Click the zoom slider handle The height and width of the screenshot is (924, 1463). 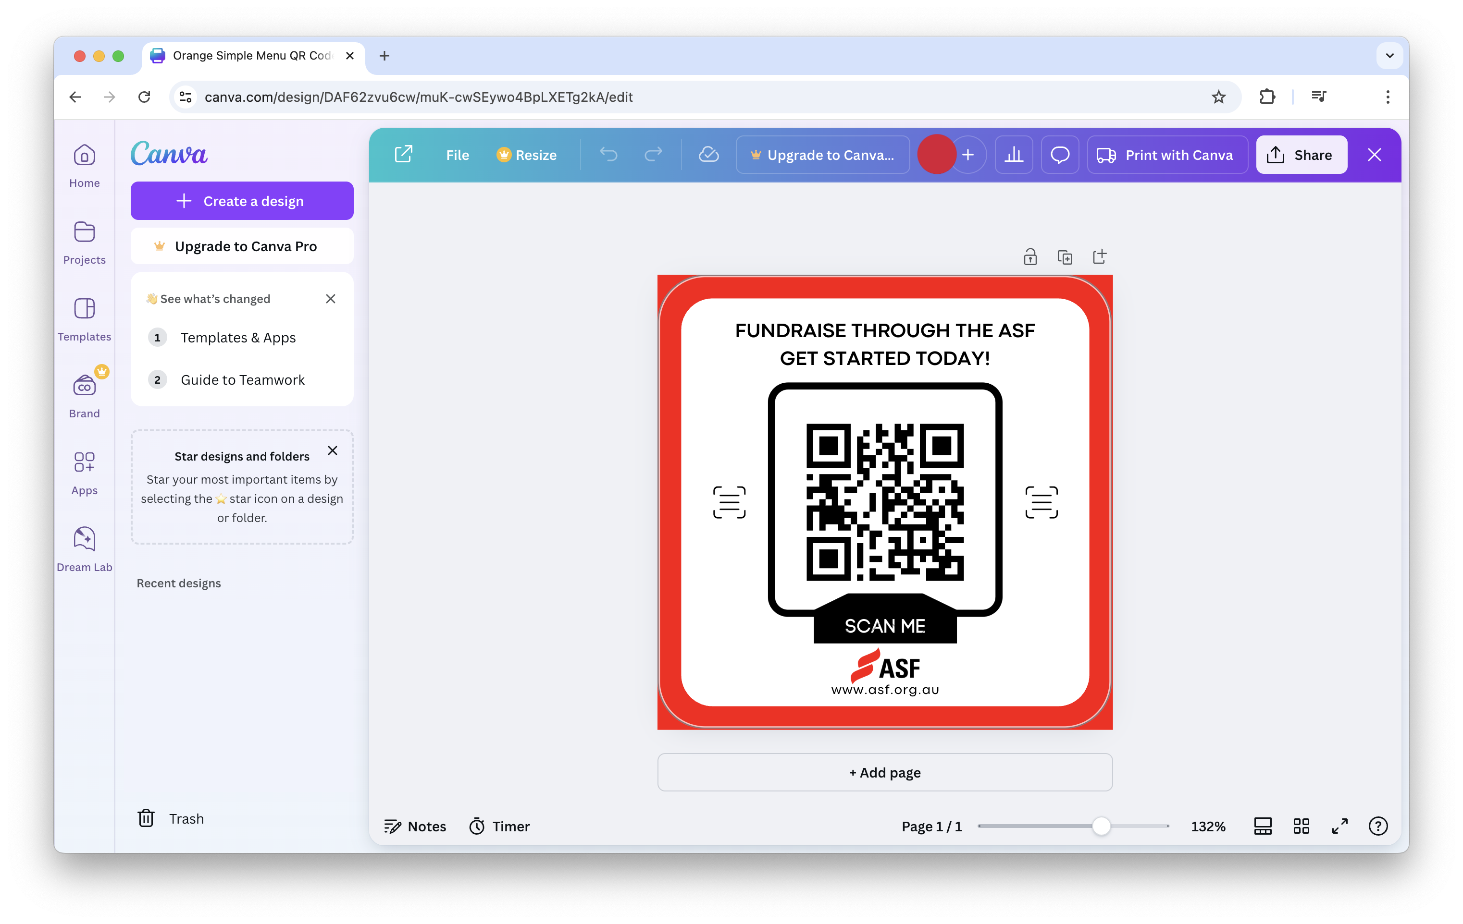(1101, 826)
